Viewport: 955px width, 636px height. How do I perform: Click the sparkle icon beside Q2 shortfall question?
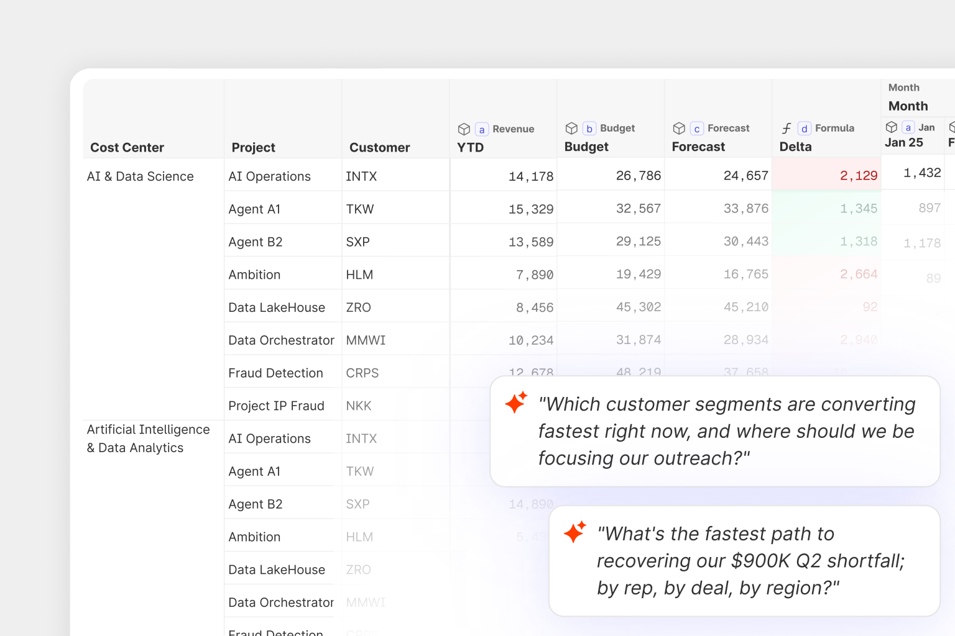(x=574, y=532)
